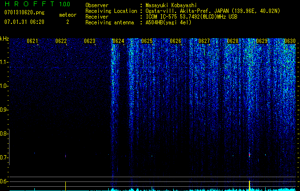Select the filename 0701310620.png
The height and width of the screenshot is (191, 300).
pyautogui.click(x=24, y=13)
